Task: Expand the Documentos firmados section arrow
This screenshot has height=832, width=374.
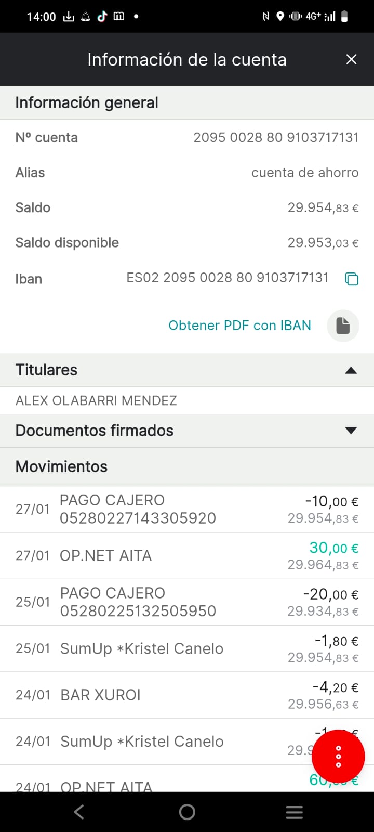Action: [x=351, y=431]
